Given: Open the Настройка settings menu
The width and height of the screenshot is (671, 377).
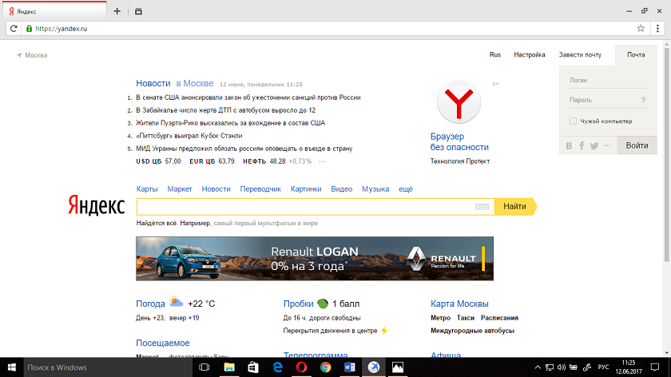Looking at the screenshot, I should [x=530, y=55].
